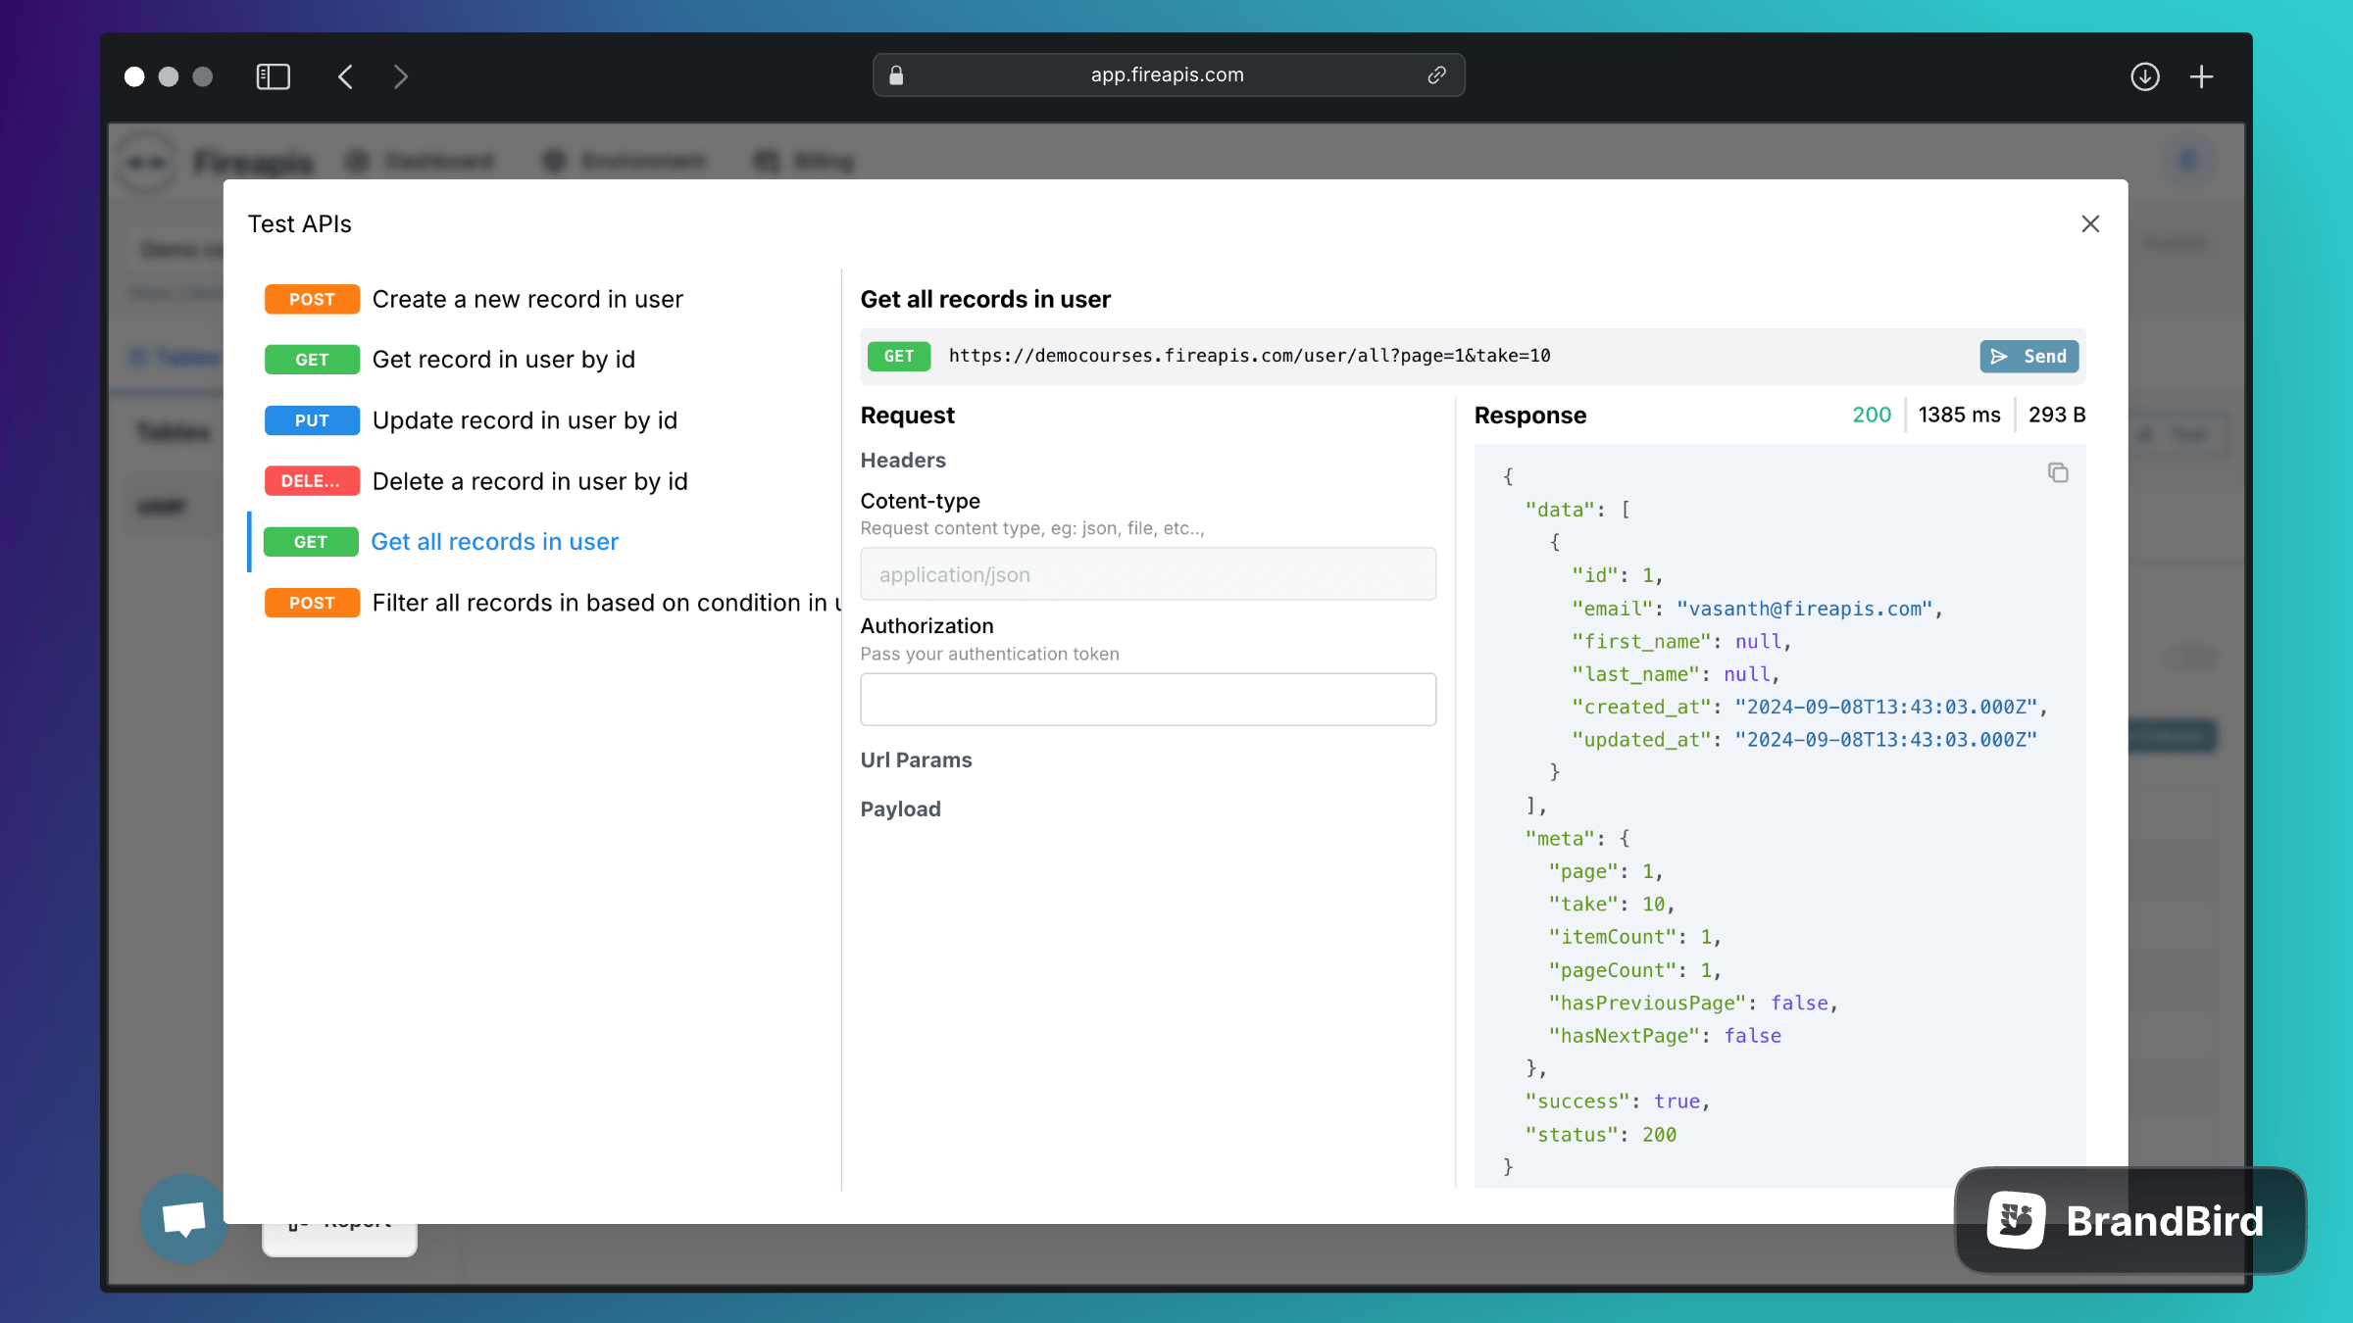Click the GET method badge beside URL

pos(898,357)
